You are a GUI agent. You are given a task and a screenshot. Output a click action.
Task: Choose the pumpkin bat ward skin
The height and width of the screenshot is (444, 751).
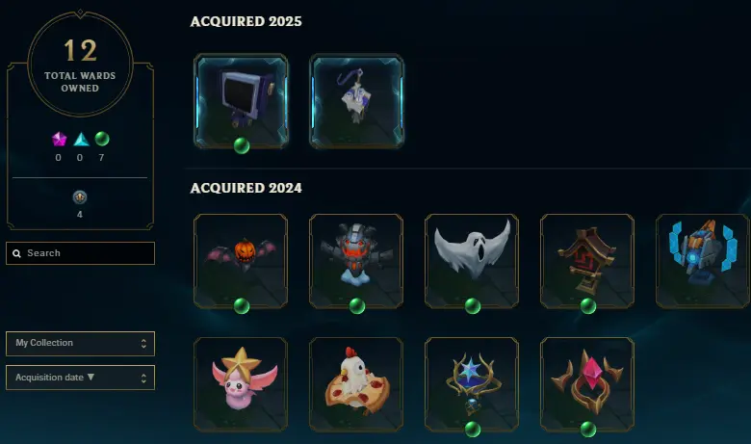(241, 261)
